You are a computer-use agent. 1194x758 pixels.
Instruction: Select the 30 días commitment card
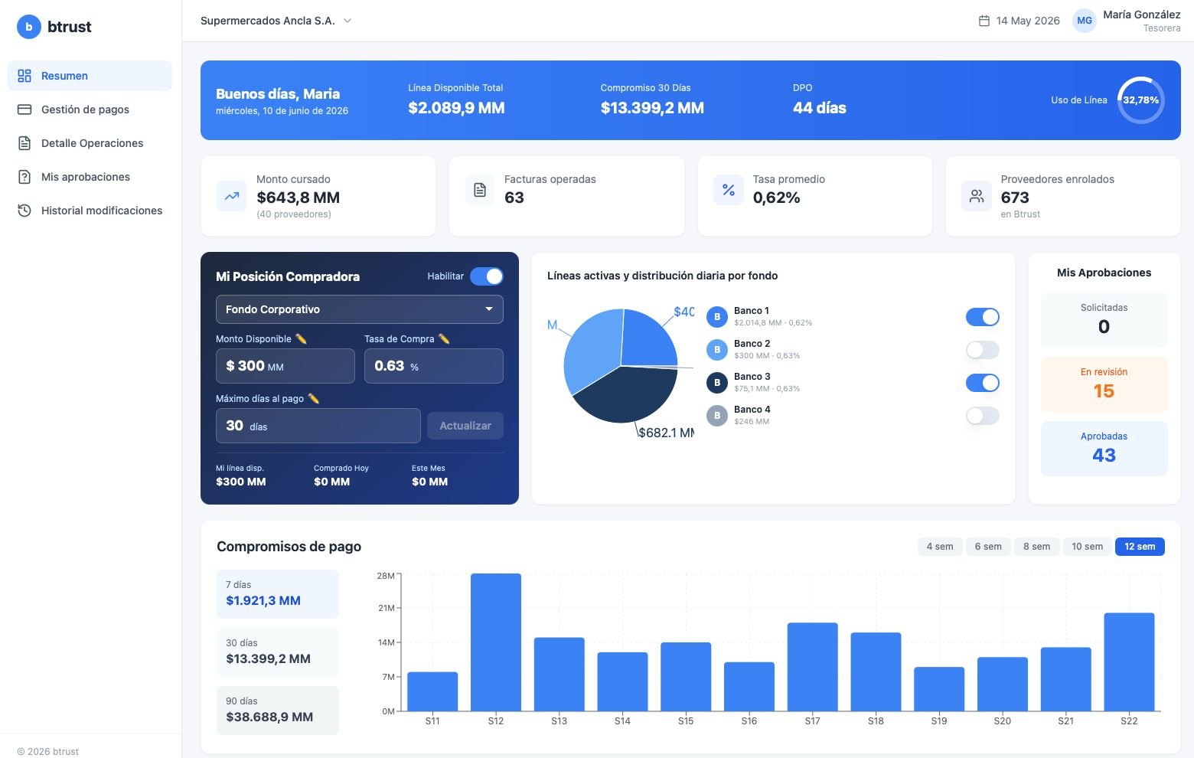[278, 652]
